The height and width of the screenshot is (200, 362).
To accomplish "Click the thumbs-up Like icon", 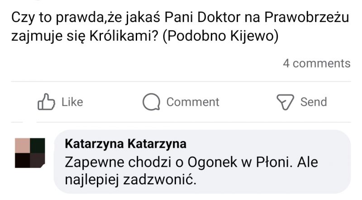I will 46,102.
